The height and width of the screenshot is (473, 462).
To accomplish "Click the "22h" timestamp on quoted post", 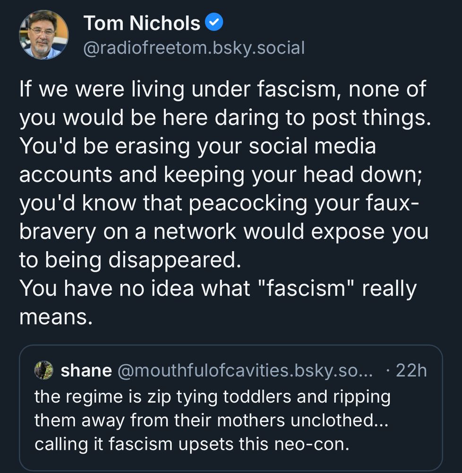I will (x=411, y=371).
